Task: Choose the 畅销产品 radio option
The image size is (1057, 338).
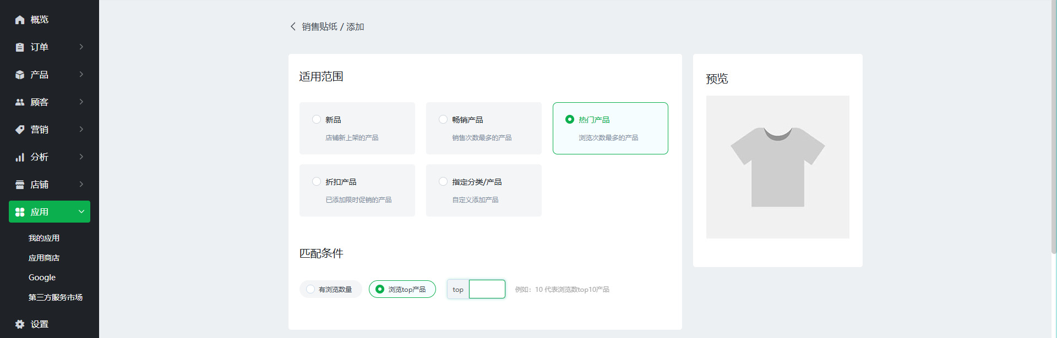Action: click(x=443, y=119)
